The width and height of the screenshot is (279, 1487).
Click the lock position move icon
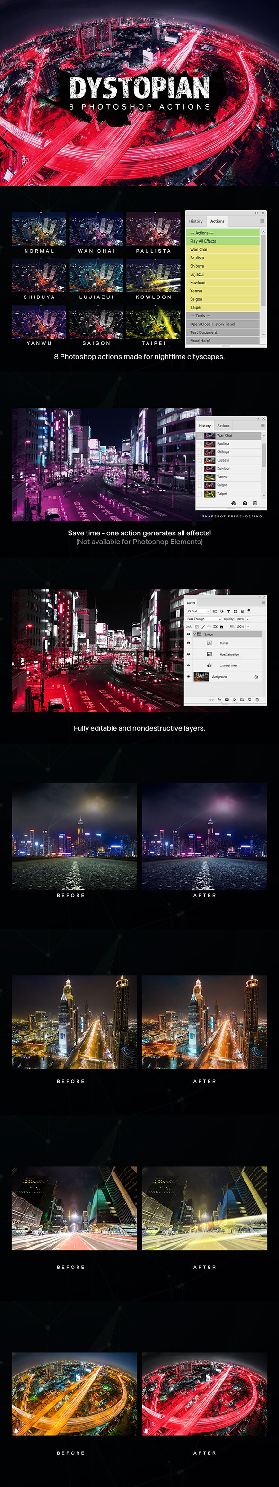pyautogui.click(x=209, y=627)
